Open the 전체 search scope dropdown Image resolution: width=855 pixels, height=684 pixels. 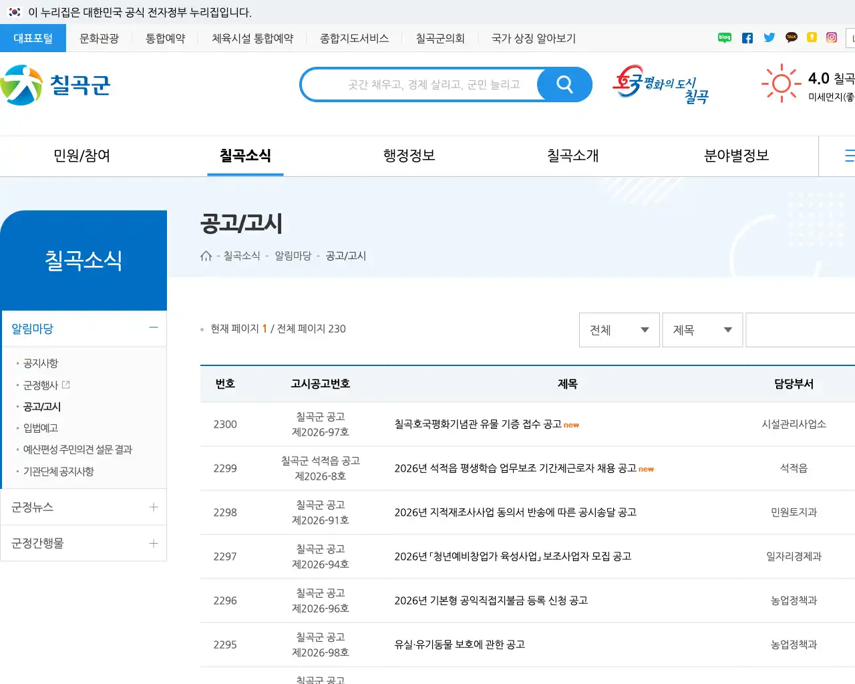619,330
